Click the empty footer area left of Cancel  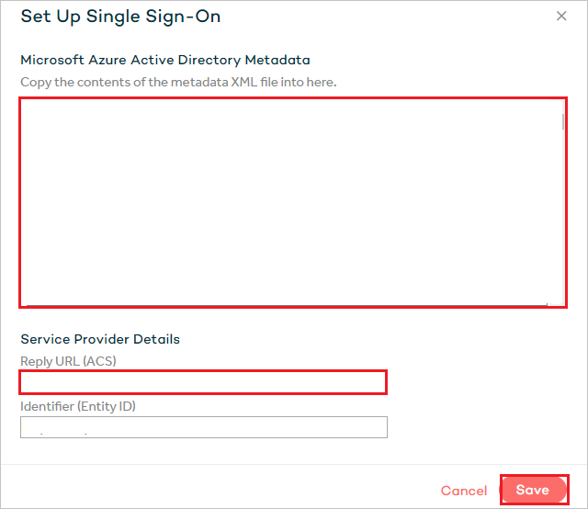click(x=220, y=491)
